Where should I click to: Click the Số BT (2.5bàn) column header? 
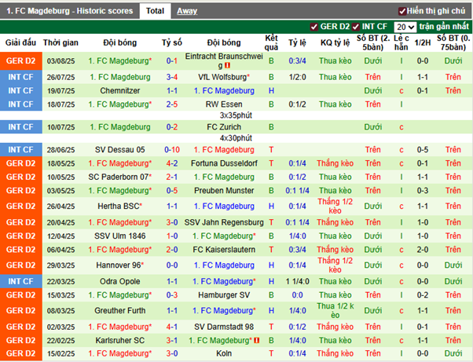tap(373, 43)
